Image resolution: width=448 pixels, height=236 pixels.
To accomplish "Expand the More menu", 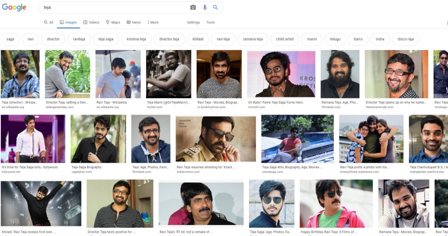I will 153,22.
